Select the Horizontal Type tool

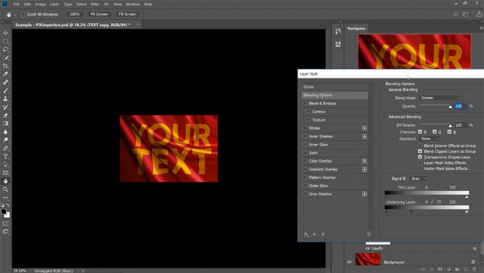click(x=5, y=156)
